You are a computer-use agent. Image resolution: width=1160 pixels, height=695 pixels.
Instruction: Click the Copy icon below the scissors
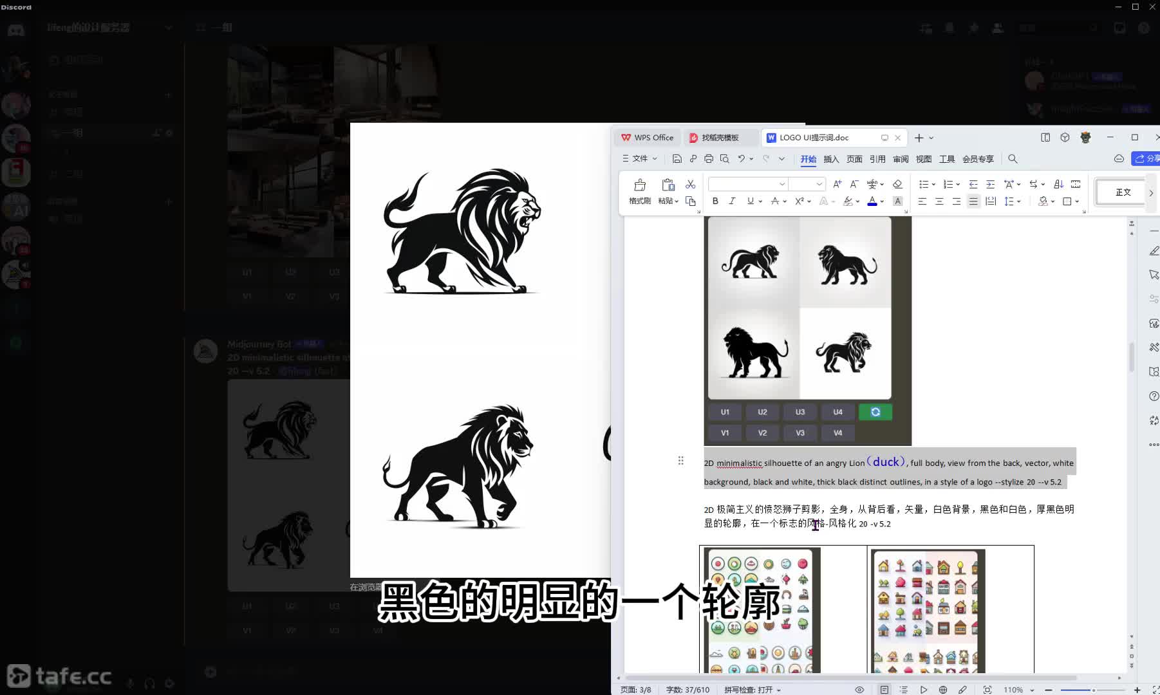(690, 201)
